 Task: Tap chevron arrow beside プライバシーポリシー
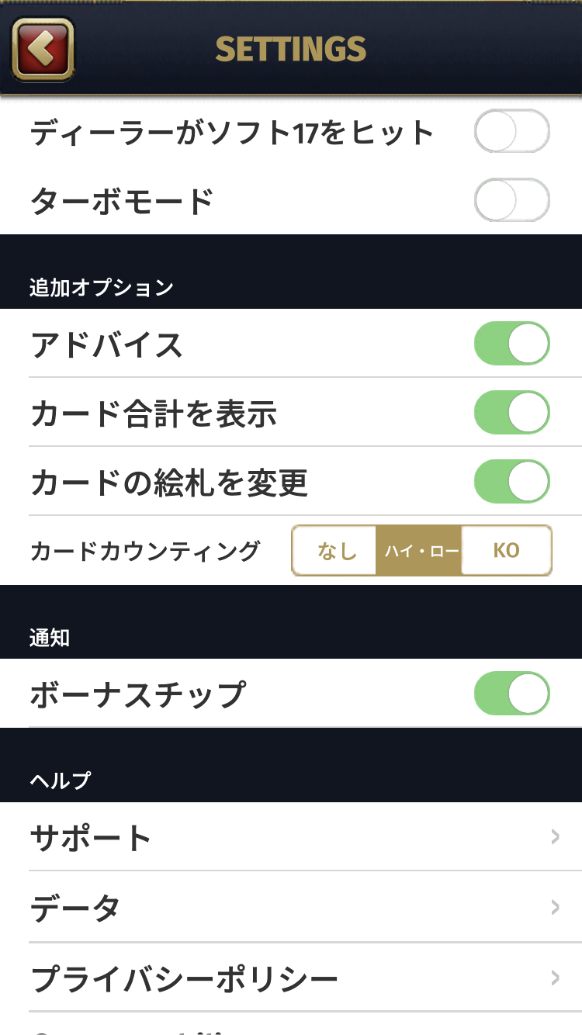[555, 978]
